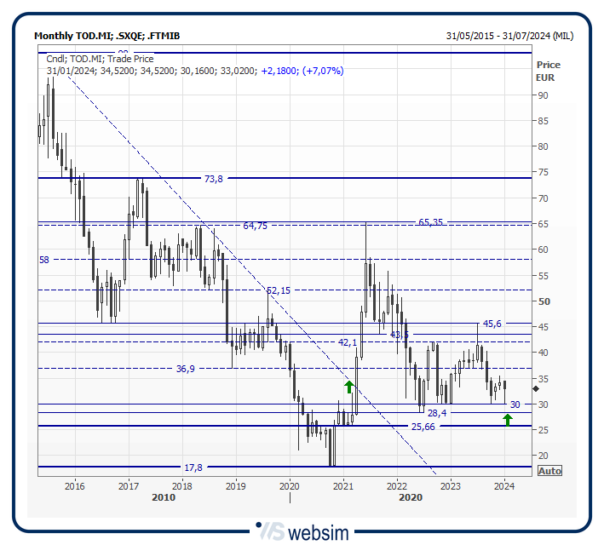The width and height of the screenshot is (604, 545).
Task: Select the 52,15 level label
Action: [279, 290]
